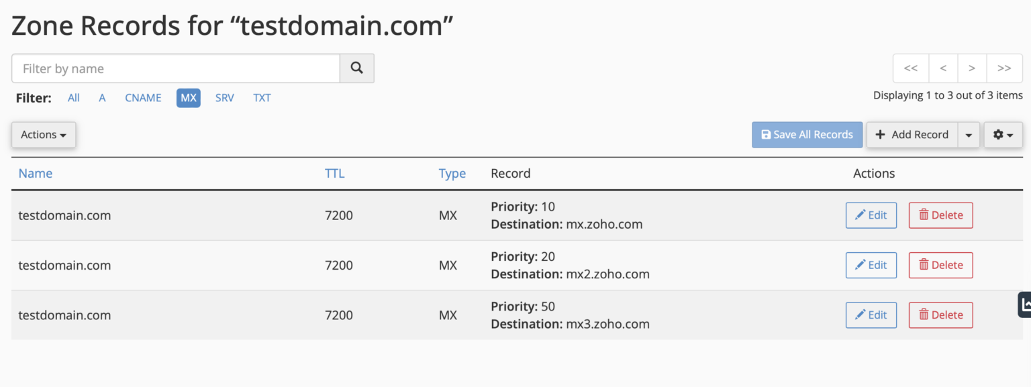Click the plus icon on Add Record button
Image resolution: width=1031 pixels, height=387 pixels.
880,134
